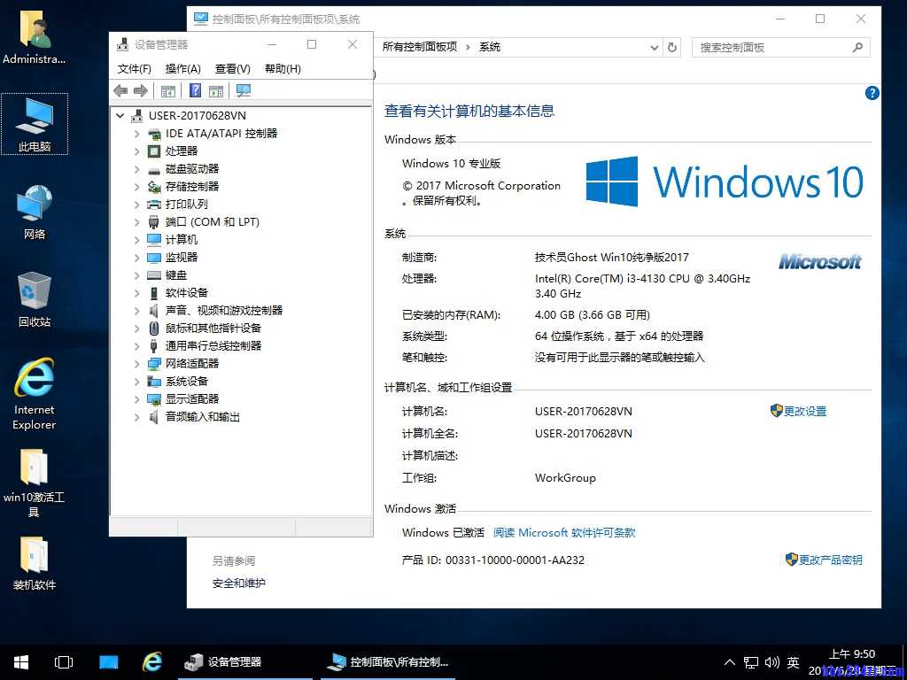Open the properties toolbar icon in Device Manager
The width and height of the screenshot is (907, 680).
216,89
